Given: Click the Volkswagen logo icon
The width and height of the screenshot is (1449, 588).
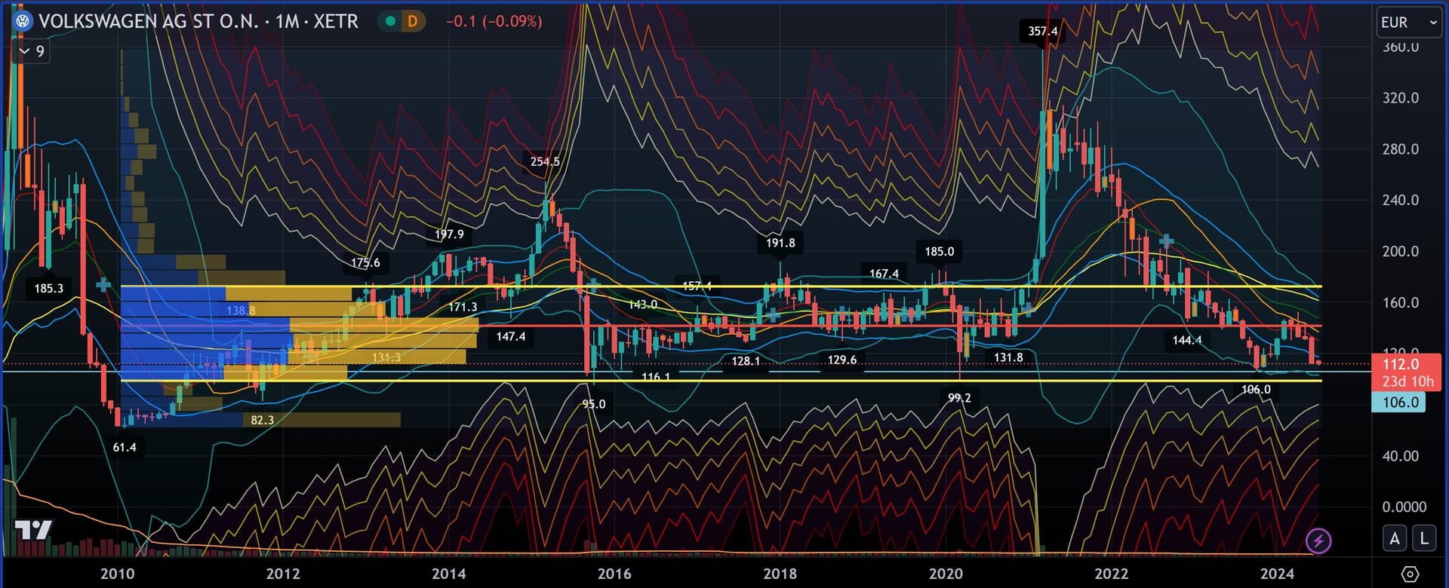Looking at the screenshot, I should point(23,21).
